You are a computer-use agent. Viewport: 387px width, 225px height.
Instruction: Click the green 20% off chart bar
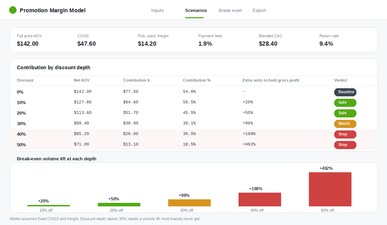coord(119,205)
